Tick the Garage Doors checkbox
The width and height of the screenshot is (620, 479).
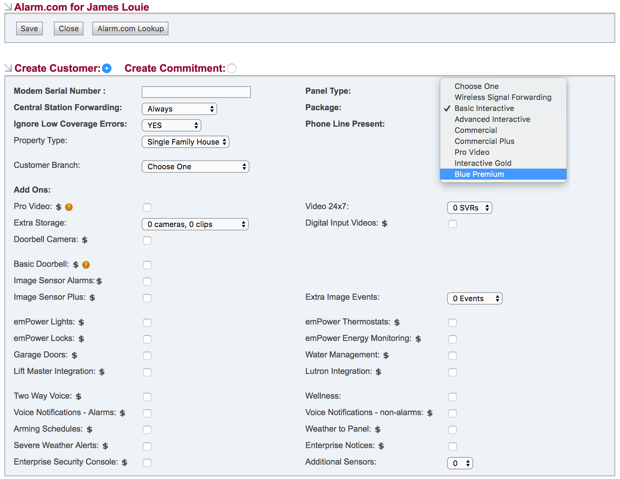point(147,356)
